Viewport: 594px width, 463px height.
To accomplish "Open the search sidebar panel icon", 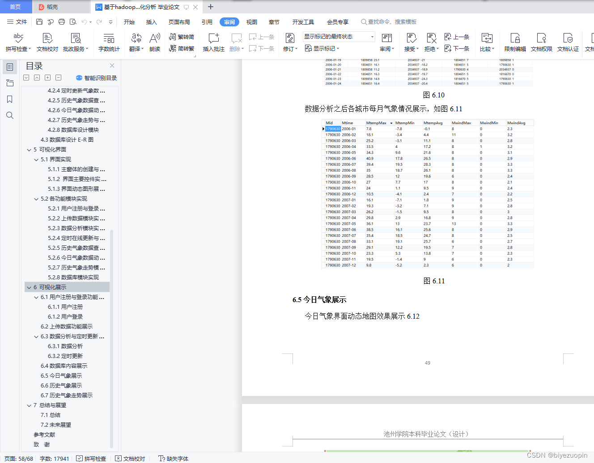I will click(9, 115).
